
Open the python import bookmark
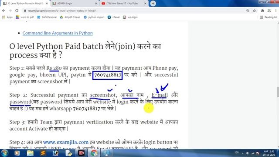point(94,17)
